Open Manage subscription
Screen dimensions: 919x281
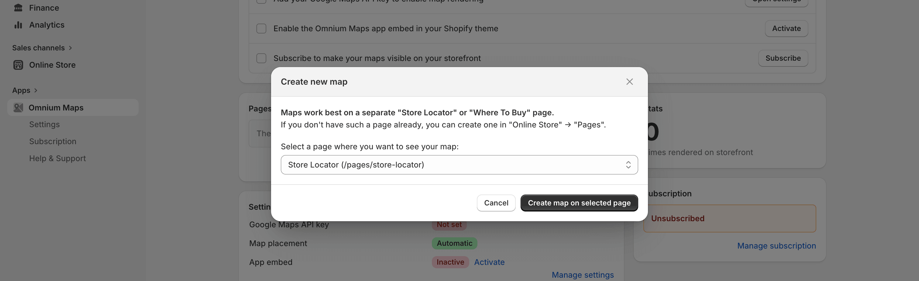click(x=776, y=246)
